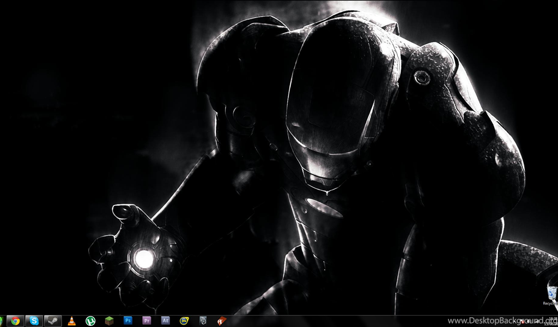Open Adobe Photoshop from the taskbar

pos(128,320)
